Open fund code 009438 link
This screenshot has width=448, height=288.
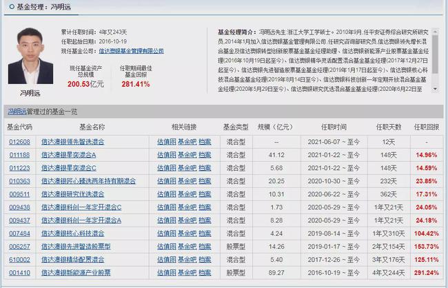[19, 207]
